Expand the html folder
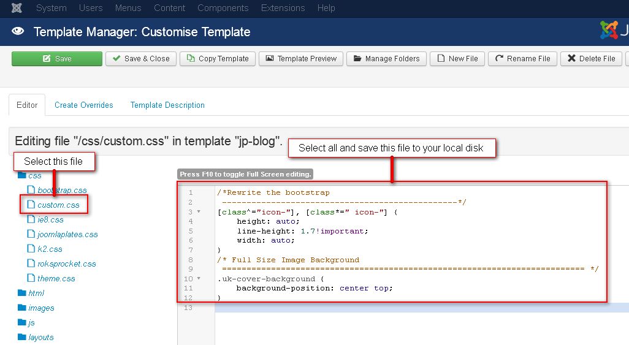The height and width of the screenshot is (345, 629). point(36,293)
